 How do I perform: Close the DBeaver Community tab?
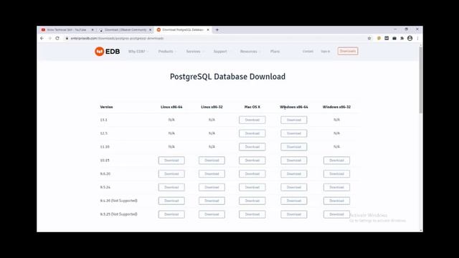click(x=151, y=30)
